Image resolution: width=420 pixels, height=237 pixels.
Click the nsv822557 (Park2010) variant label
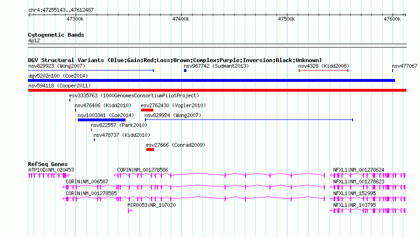(x=119, y=125)
